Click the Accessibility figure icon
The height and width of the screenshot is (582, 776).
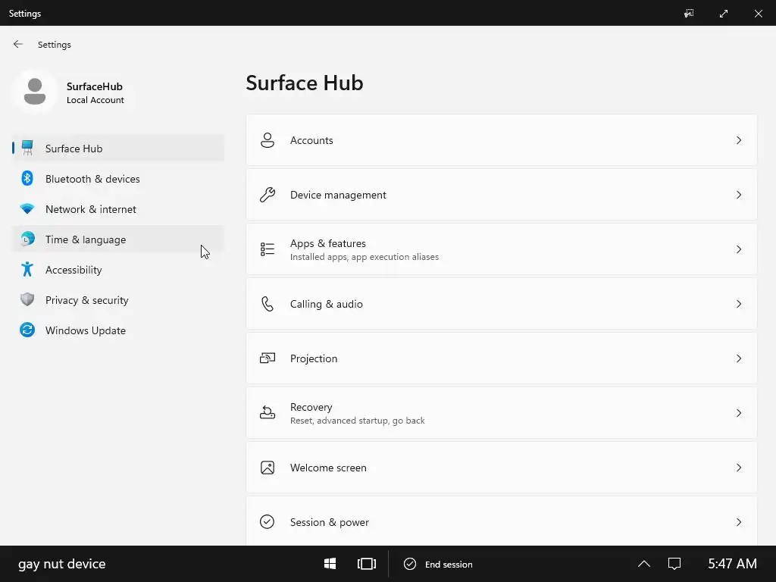27,270
